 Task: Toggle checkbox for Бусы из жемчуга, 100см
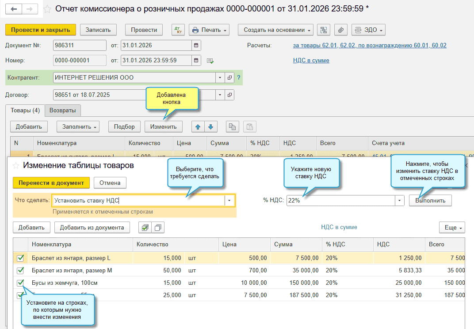20,283
